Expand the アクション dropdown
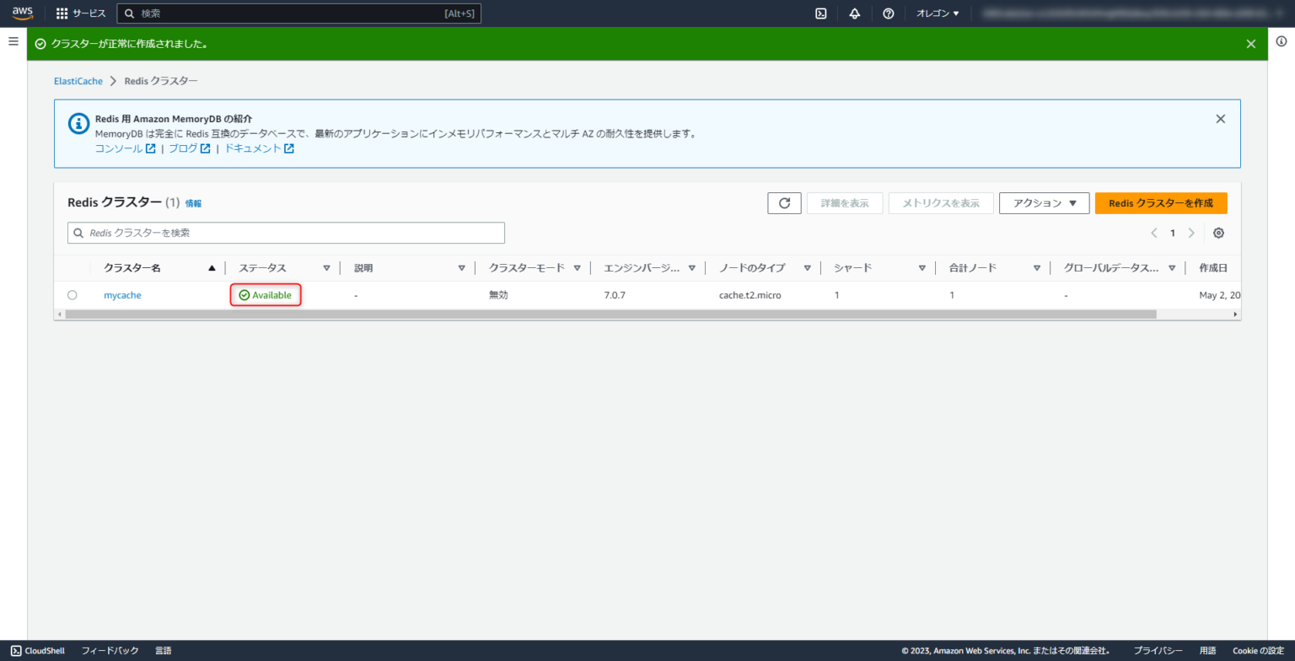Viewport: 1295px width, 661px height. point(1044,202)
